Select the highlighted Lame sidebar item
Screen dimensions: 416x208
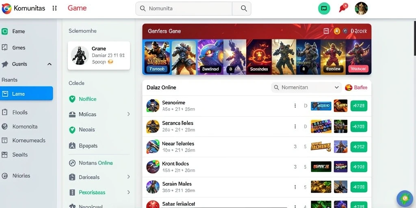(x=26, y=93)
